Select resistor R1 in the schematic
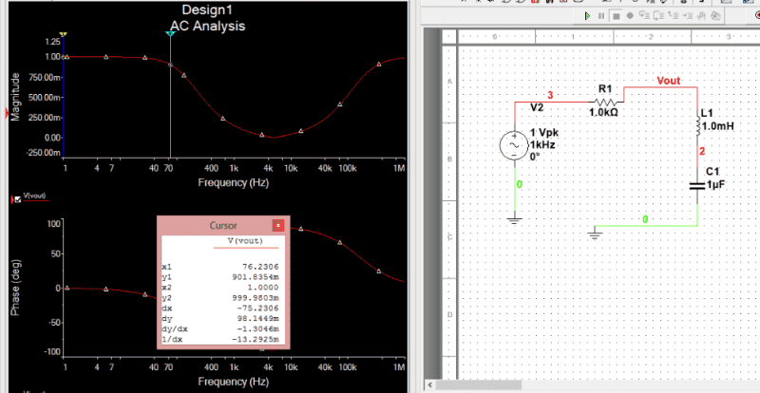The height and width of the screenshot is (393, 760). pos(606,101)
